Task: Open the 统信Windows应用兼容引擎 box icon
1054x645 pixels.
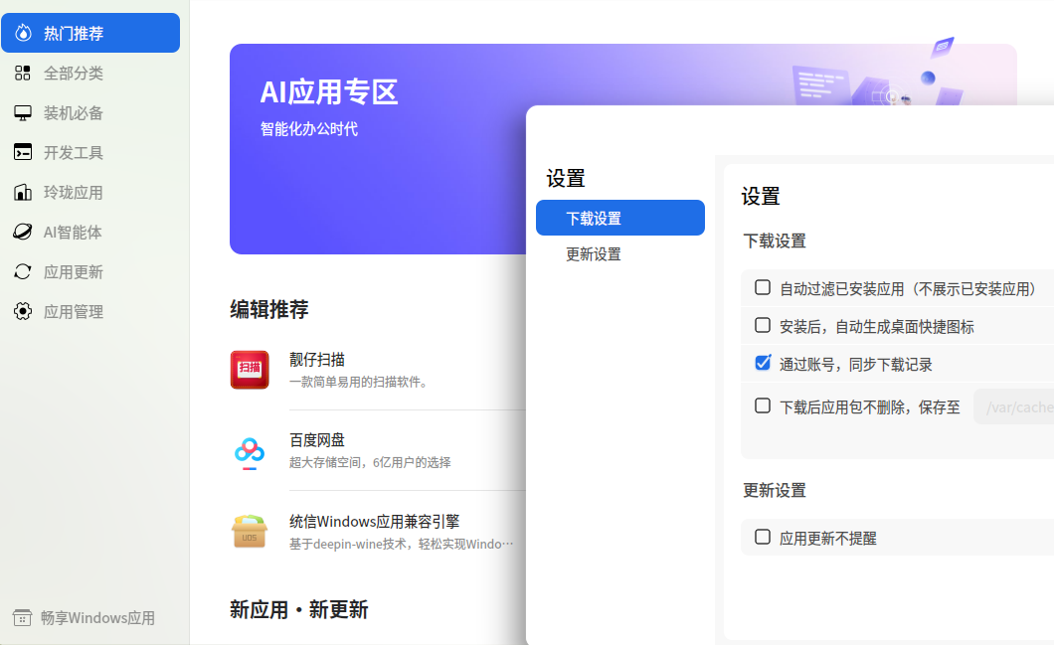Action: coord(250,532)
